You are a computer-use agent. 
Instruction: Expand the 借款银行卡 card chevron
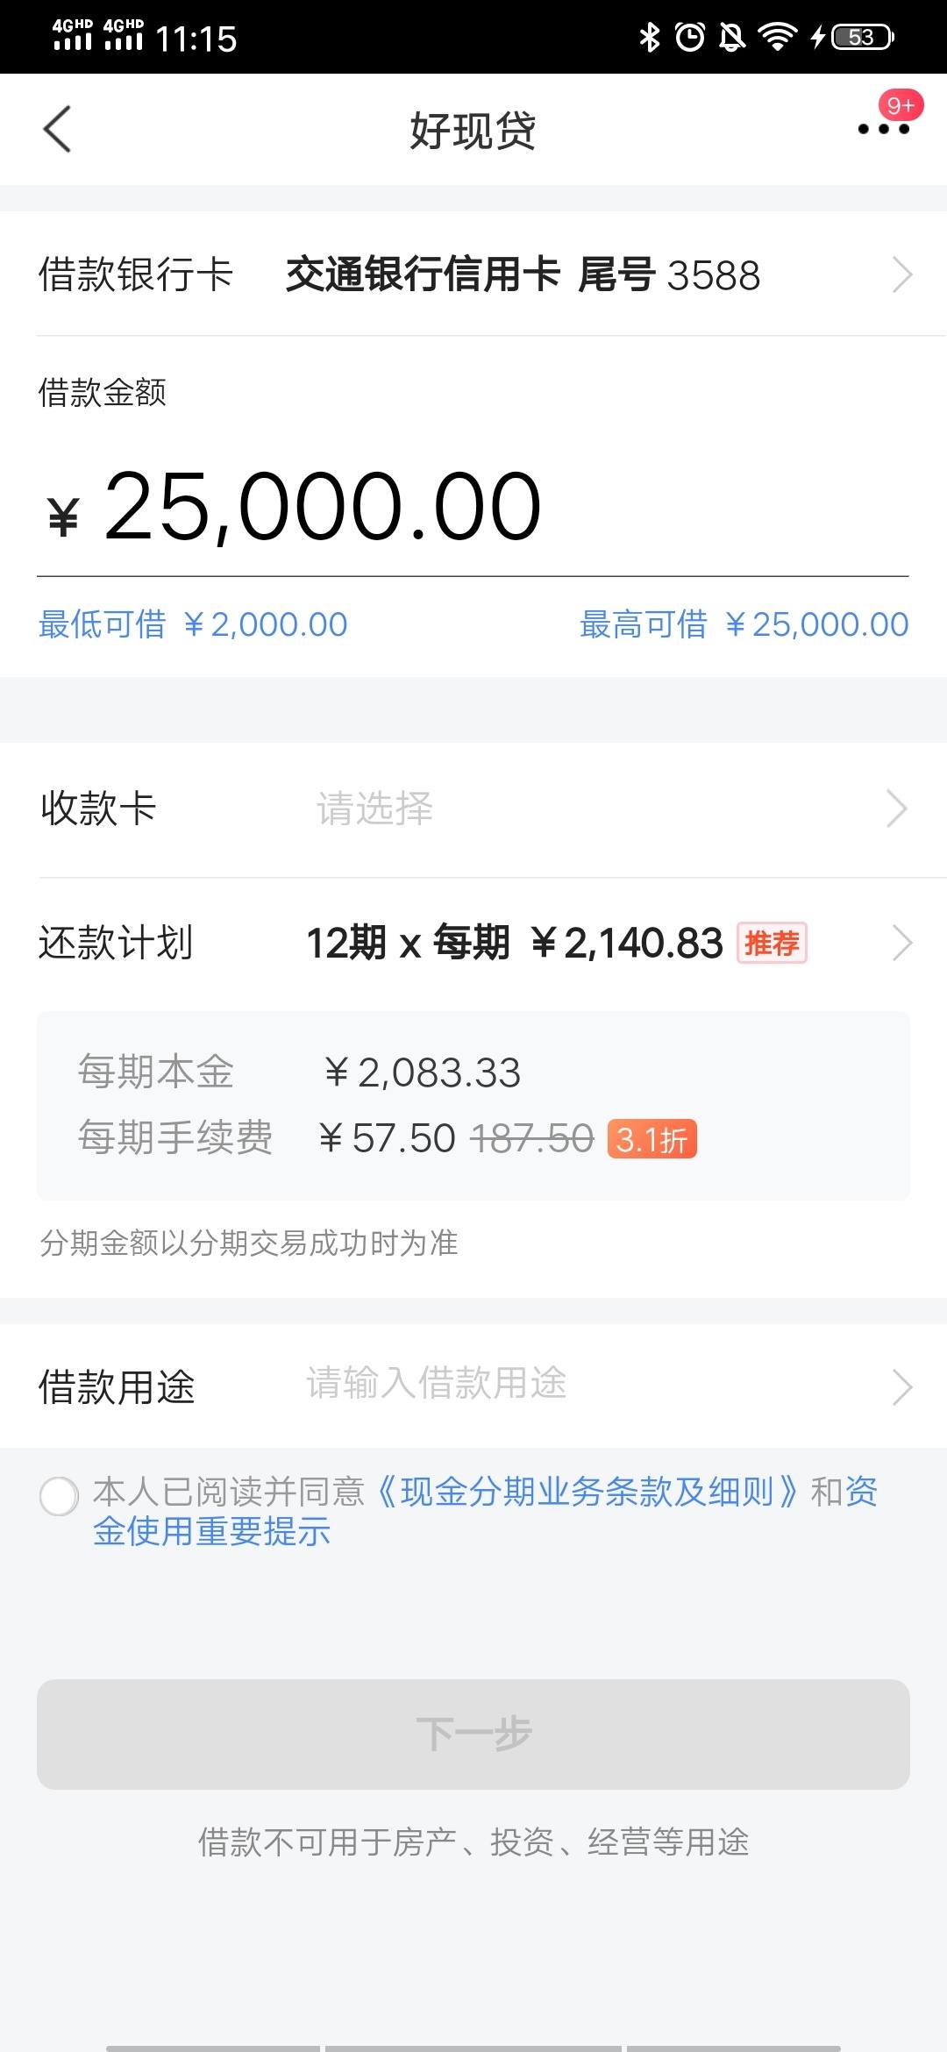pos(902,274)
